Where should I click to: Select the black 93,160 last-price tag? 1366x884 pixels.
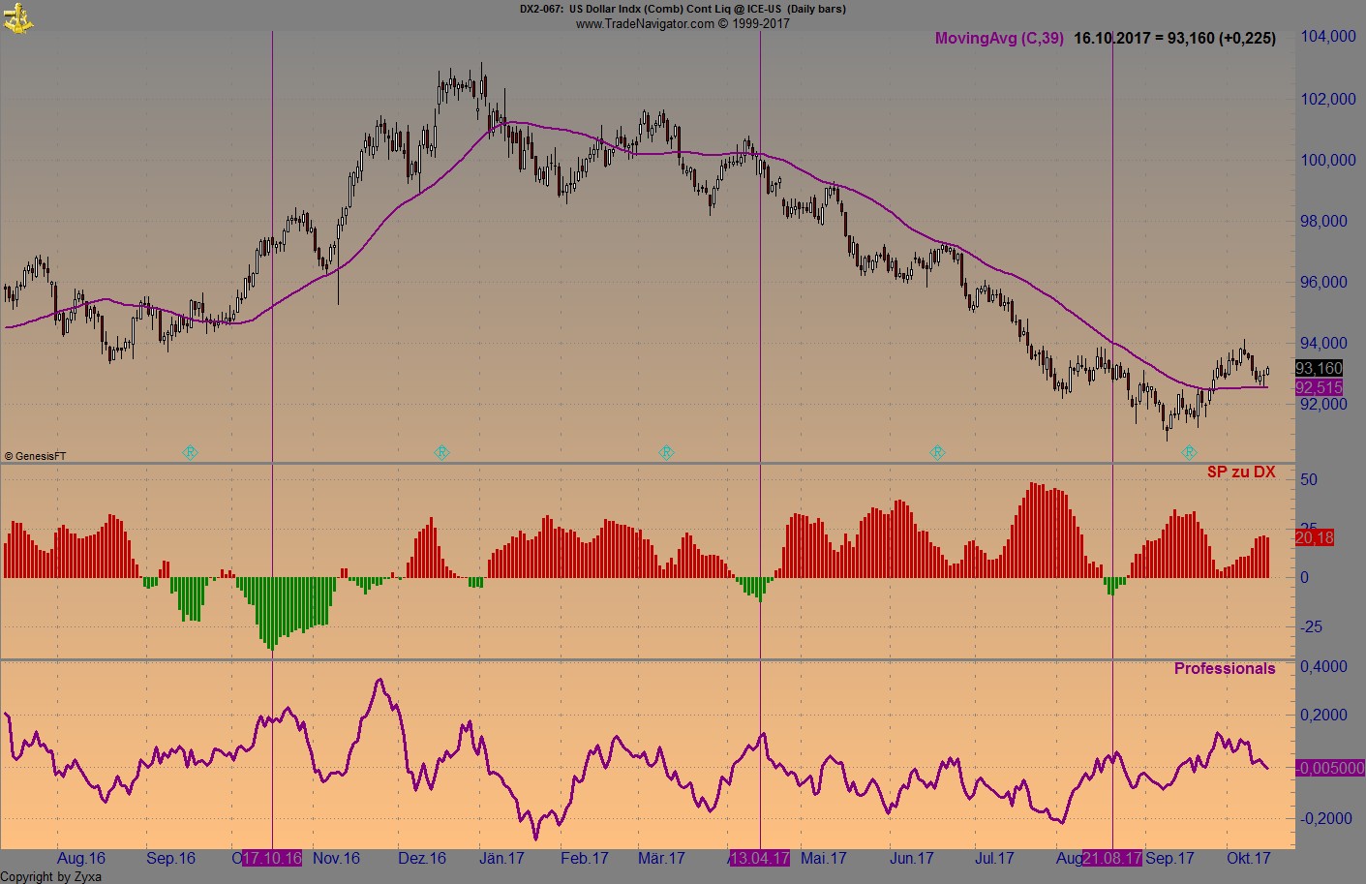tap(1318, 368)
